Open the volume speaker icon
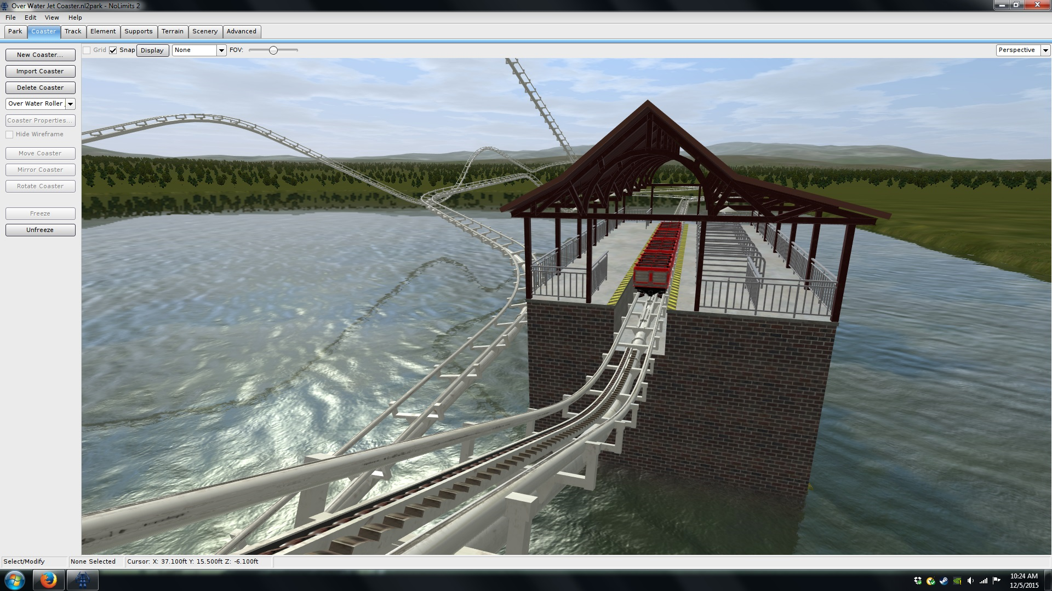Image resolution: width=1052 pixels, height=591 pixels. (970, 581)
